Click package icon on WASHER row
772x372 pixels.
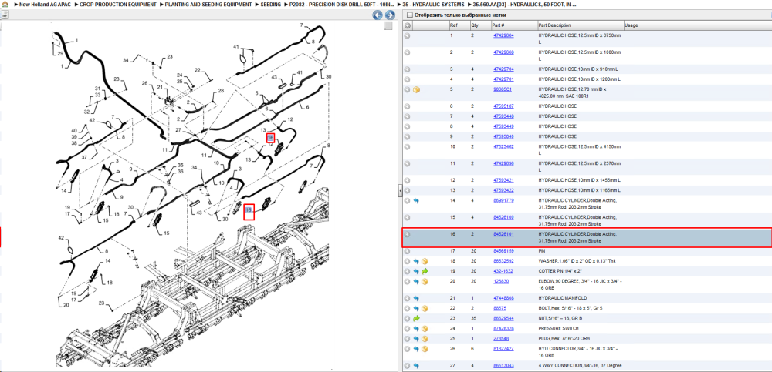pos(425,261)
